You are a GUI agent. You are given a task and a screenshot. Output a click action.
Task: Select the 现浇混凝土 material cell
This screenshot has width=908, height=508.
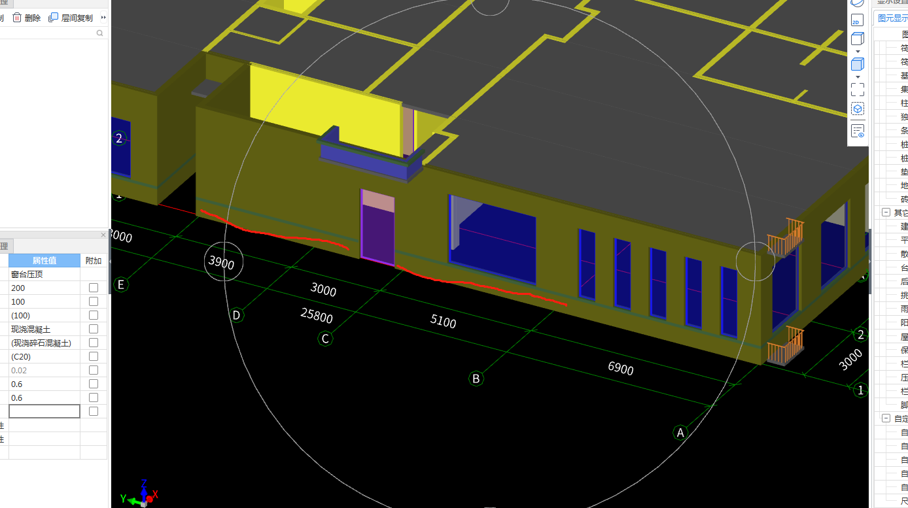(x=44, y=329)
